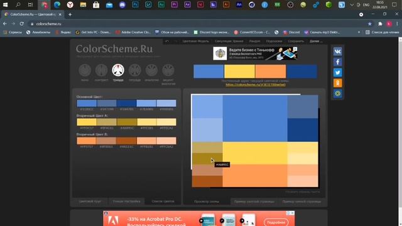
Task: Open Photoshop from the taskbar
Action: [x=135, y=4]
